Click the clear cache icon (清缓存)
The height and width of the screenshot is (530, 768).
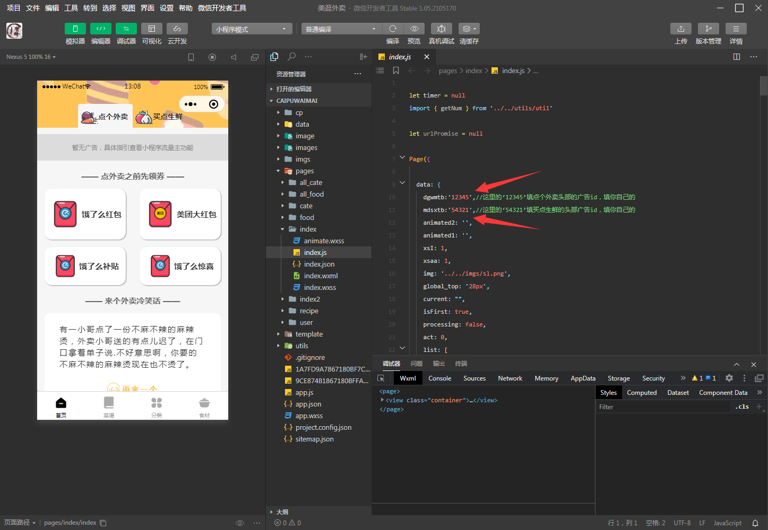[469, 29]
